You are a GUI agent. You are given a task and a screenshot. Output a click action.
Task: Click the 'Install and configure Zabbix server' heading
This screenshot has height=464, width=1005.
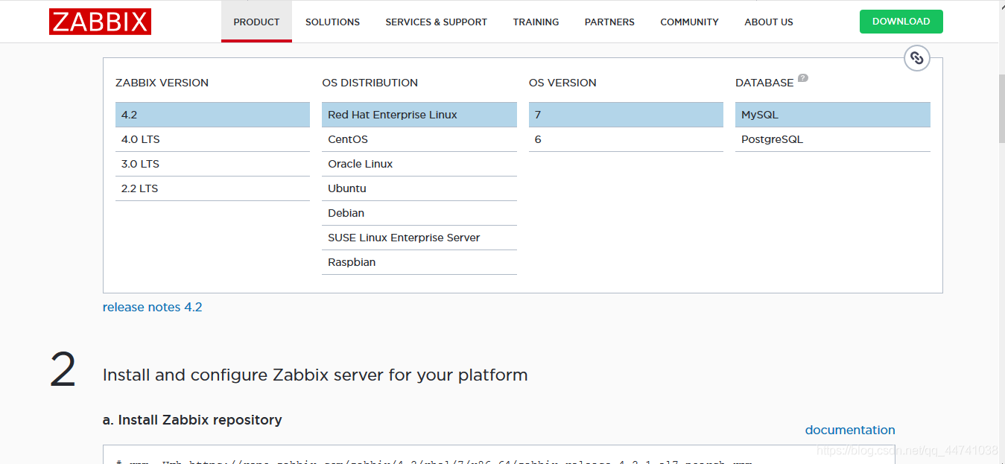(x=315, y=375)
